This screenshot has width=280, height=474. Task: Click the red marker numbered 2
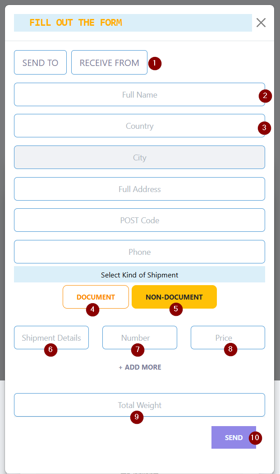pyautogui.click(x=265, y=96)
